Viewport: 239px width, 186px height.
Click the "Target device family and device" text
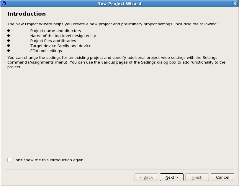[61, 46]
